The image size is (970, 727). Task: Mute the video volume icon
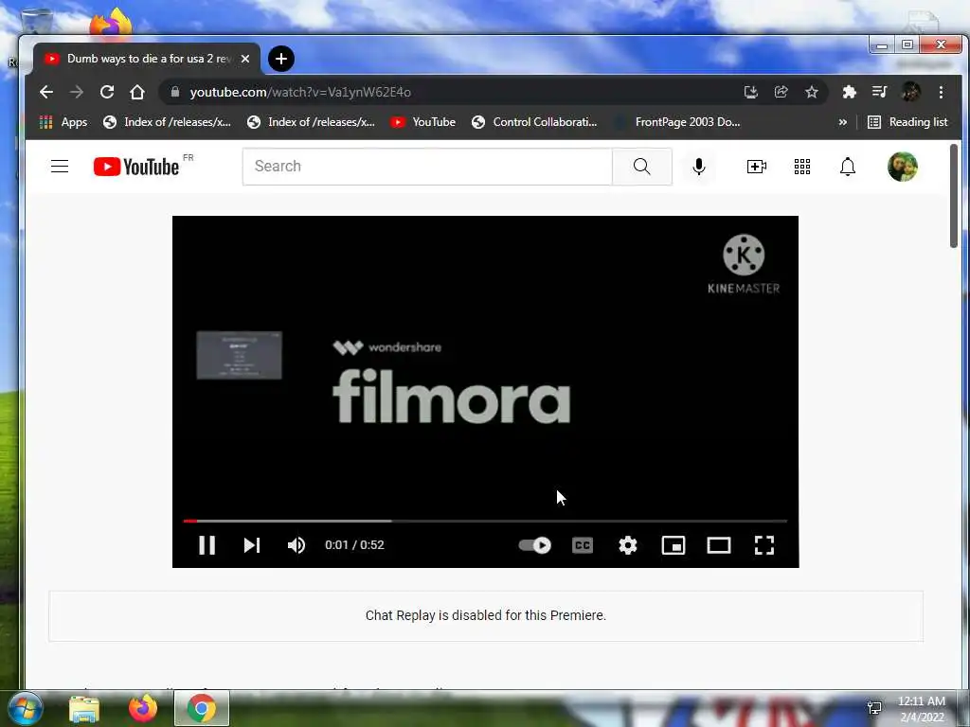pyautogui.click(x=296, y=544)
